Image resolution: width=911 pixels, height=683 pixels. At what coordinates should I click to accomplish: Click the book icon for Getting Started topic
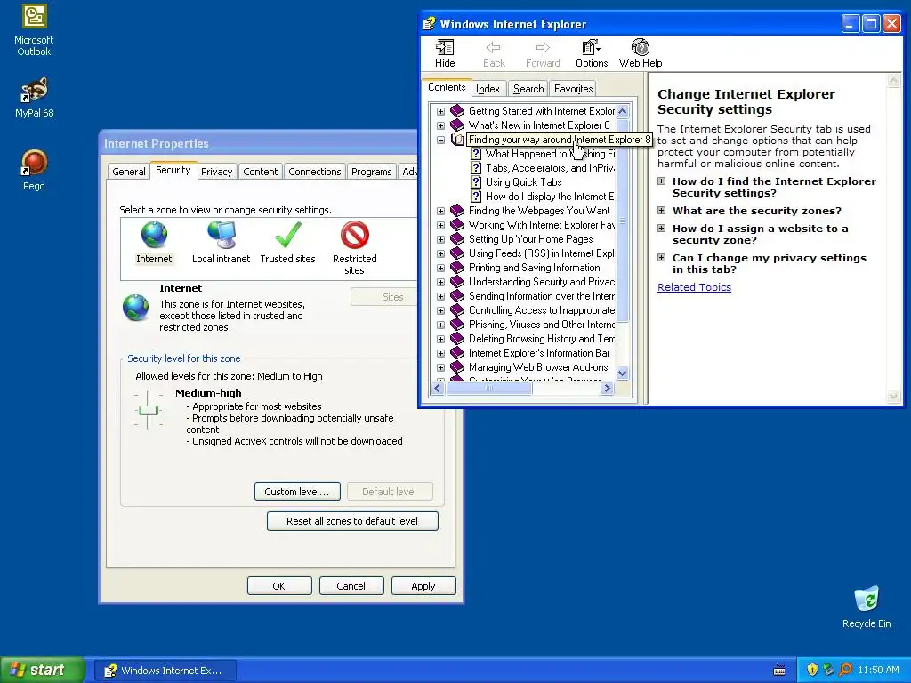tap(457, 111)
